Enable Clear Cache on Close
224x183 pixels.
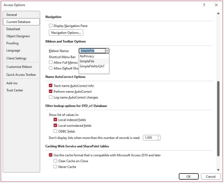(x=55, y=161)
